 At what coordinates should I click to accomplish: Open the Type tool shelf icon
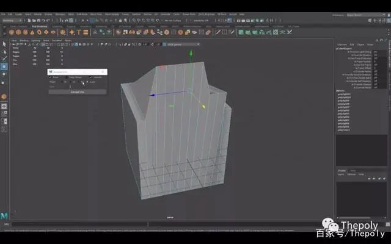coord(79,32)
